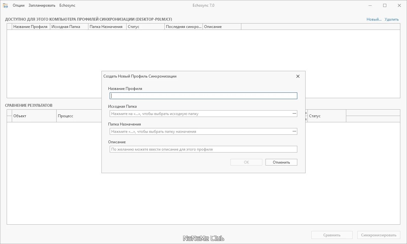Click the Новый... link
The image size is (407, 244).
pyautogui.click(x=374, y=19)
